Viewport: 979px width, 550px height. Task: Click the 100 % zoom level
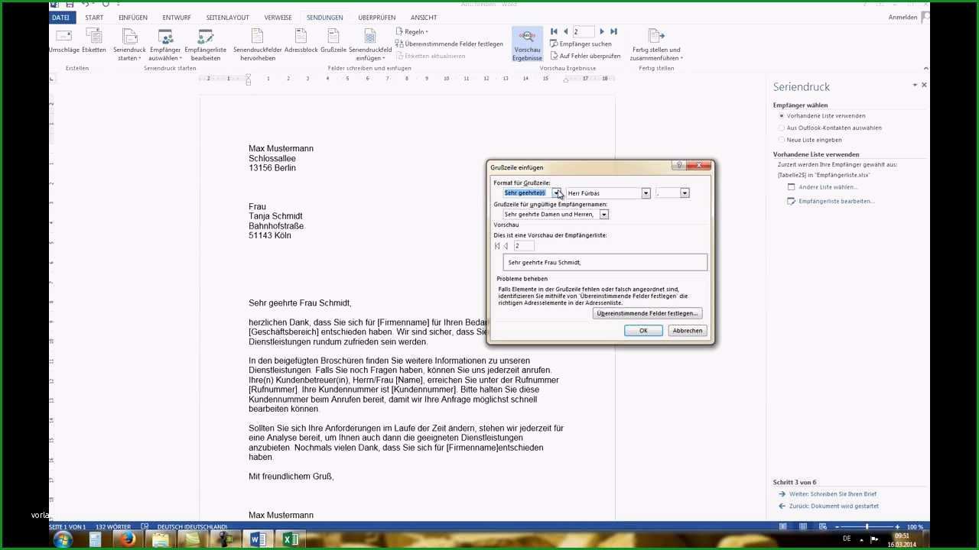point(915,527)
